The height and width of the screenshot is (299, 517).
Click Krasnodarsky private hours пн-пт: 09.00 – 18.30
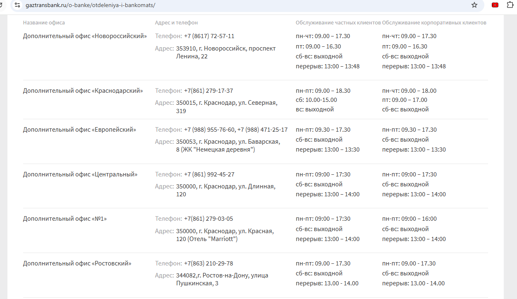click(x=323, y=91)
